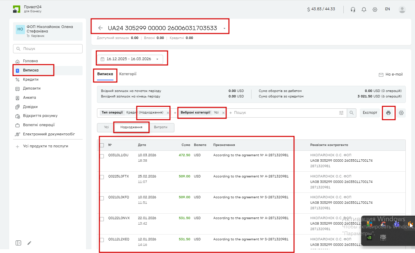The width and height of the screenshot is (415, 253).
Task: Click the AVG antivirus tray icon
Action: click(x=369, y=224)
